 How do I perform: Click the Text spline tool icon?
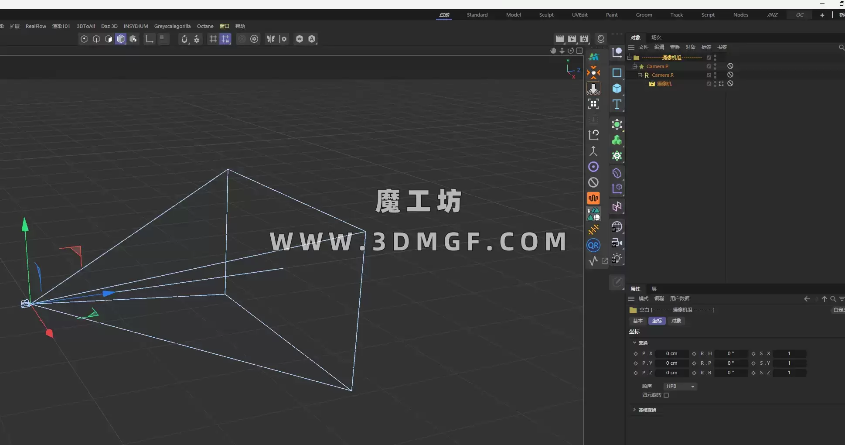(x=617, y=105)
